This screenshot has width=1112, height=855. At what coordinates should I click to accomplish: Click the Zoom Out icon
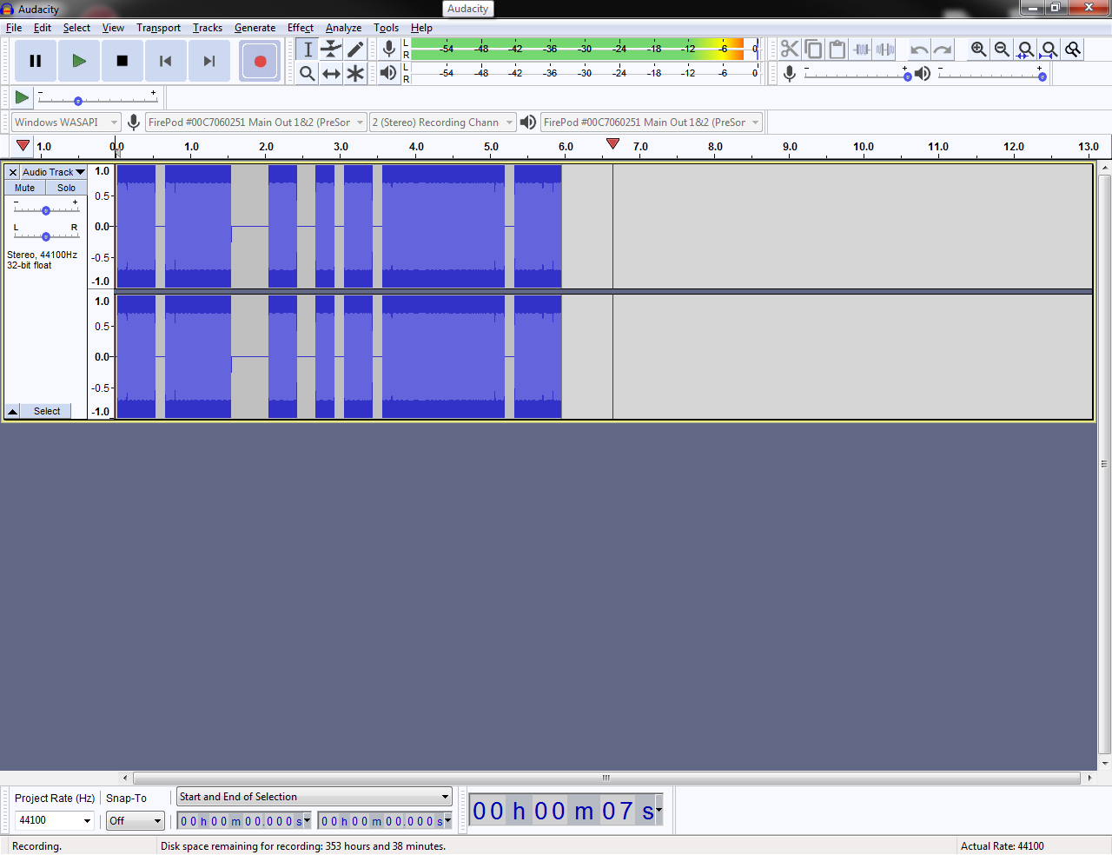pyautogui.click(x=1003, y=49)
